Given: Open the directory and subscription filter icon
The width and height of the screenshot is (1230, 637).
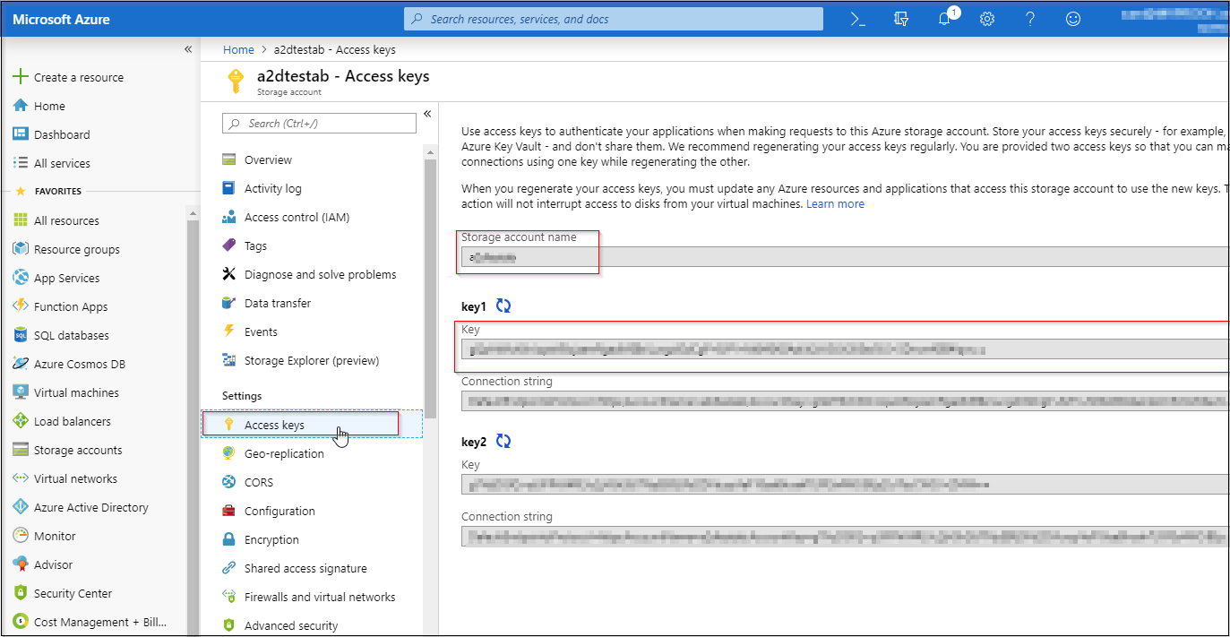Looking at the screenshot, I should 901,19.
